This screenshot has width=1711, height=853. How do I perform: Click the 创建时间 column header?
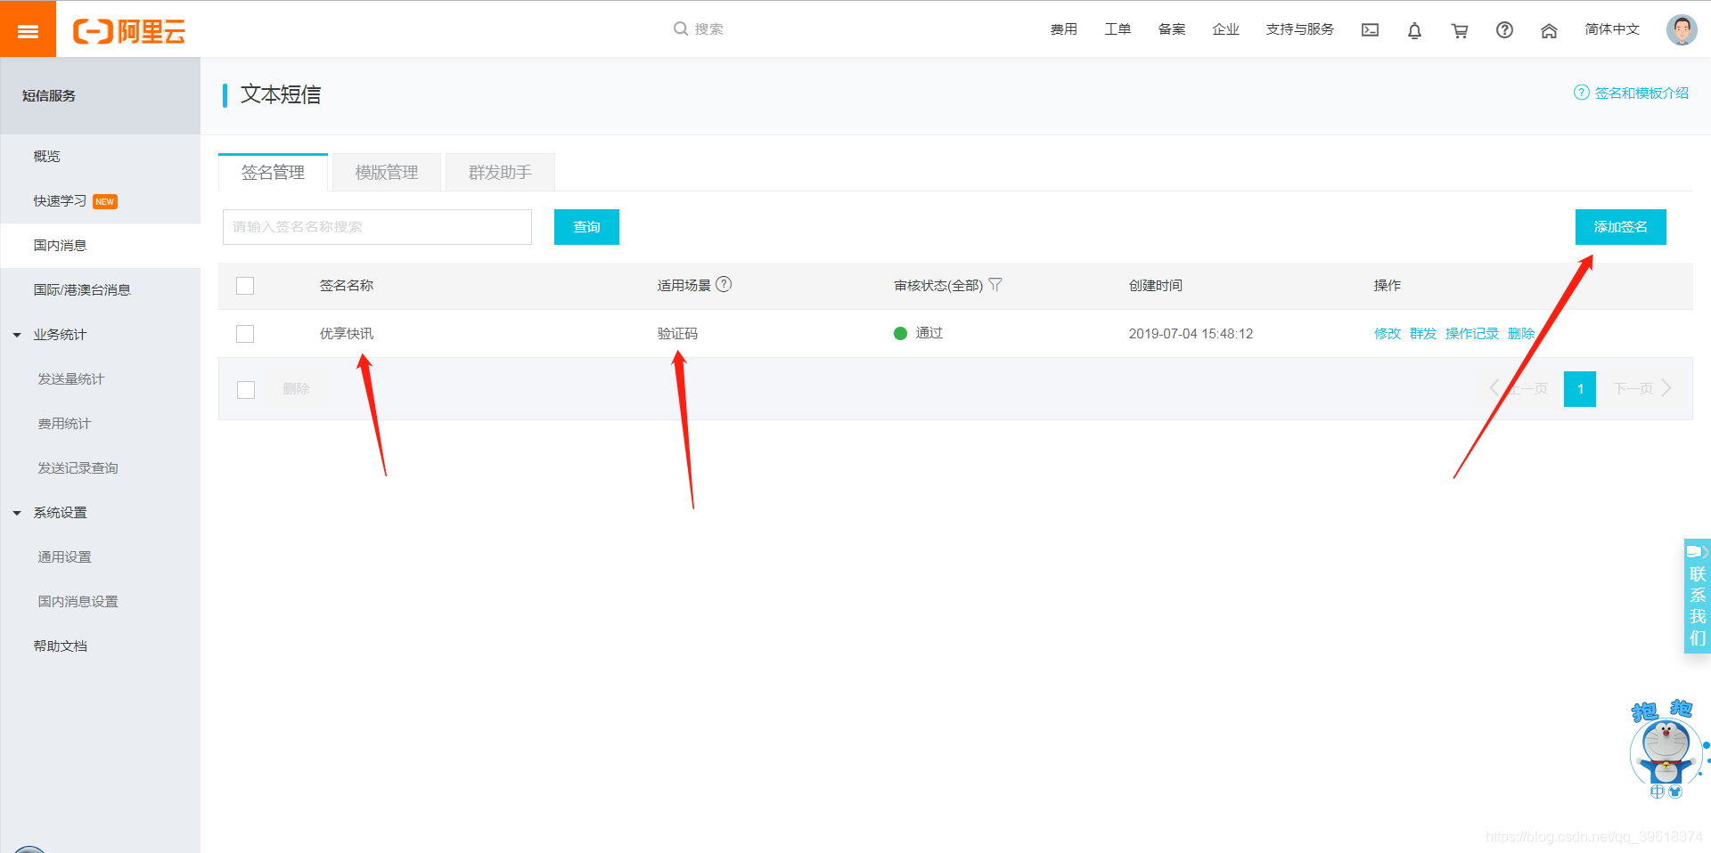coord(1155,286)
